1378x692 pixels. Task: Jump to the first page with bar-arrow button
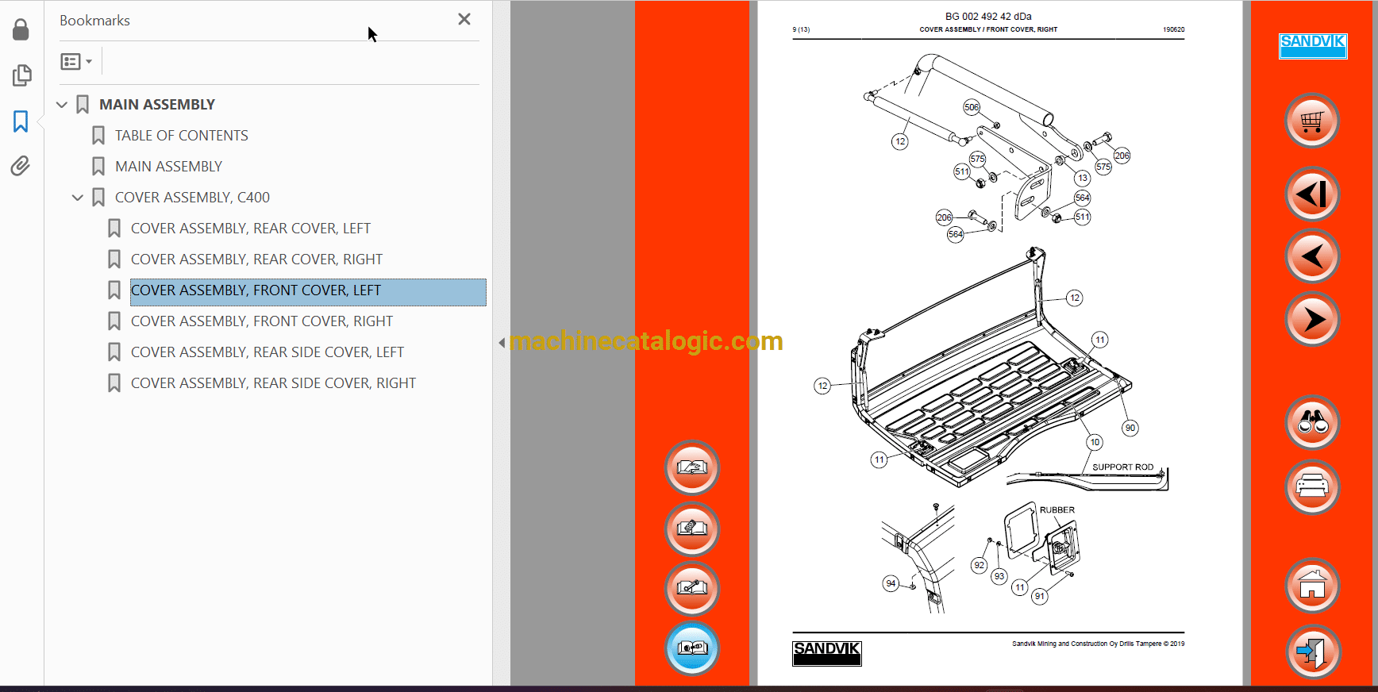[x=1312, y=194]
